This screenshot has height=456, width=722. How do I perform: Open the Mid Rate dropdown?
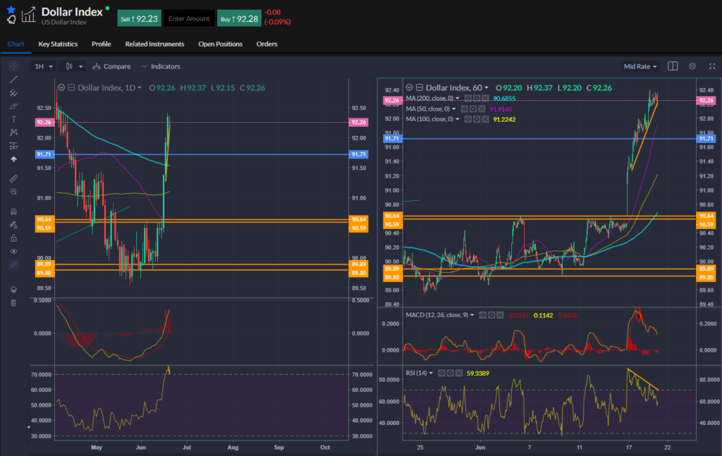(x=639, y=66)
